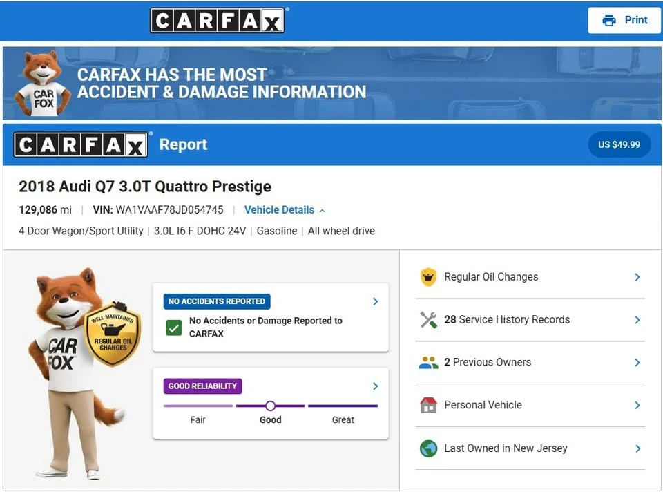This screenshot has height=492, width=663.
Task: Expand Previous Owners chevron
Action: point(637,363)
